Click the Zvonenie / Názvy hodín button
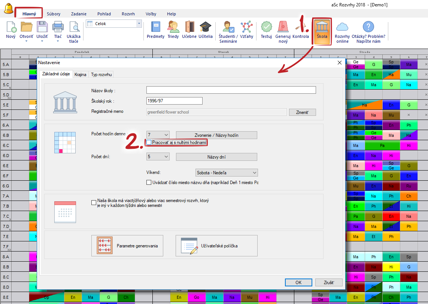Image resolution: width=428 pixels, height=304 pixels. click(x=216, y=135)
